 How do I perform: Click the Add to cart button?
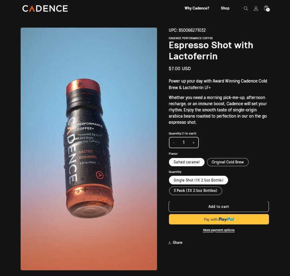click(219, 207)
